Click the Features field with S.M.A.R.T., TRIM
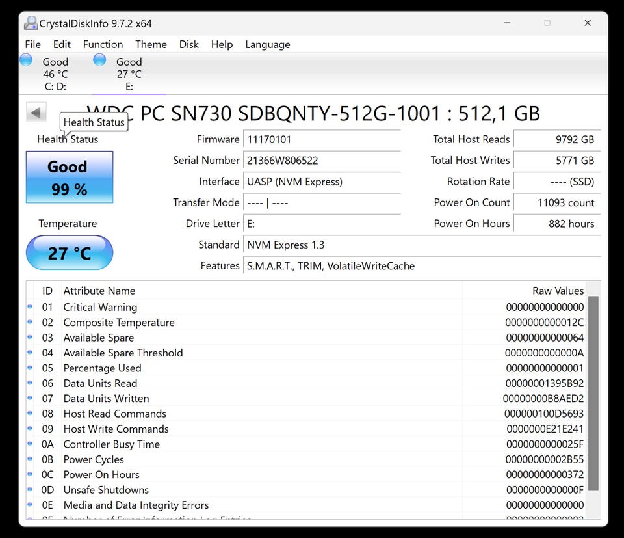624x538 pixels. tap(422, 266)
